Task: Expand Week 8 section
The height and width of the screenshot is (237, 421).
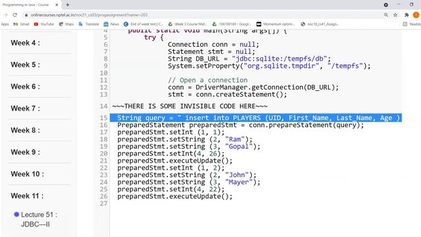Action: pyautogui.click(x=25, y=130)
